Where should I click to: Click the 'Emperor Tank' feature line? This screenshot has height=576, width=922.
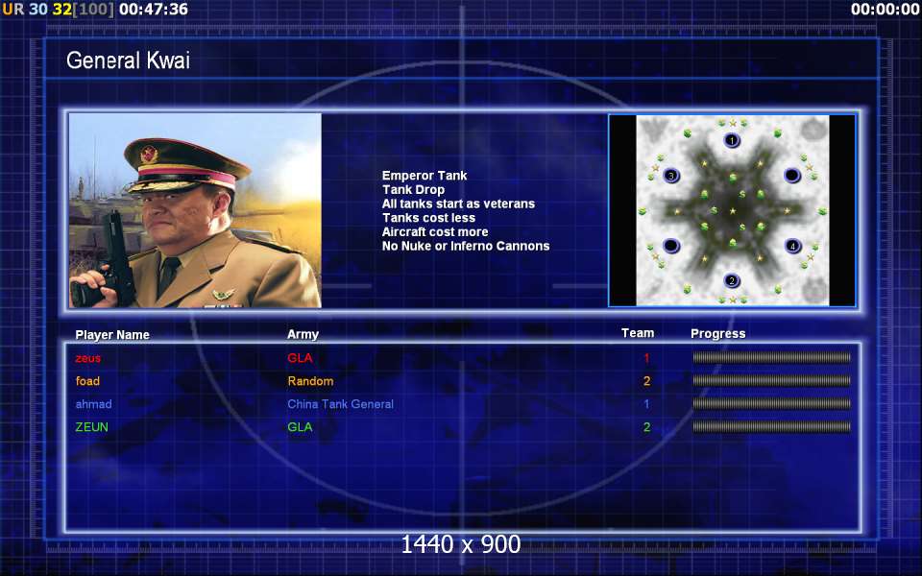425,175
